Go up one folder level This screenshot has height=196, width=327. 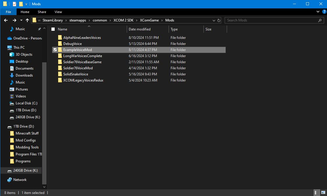click(27, 20)
